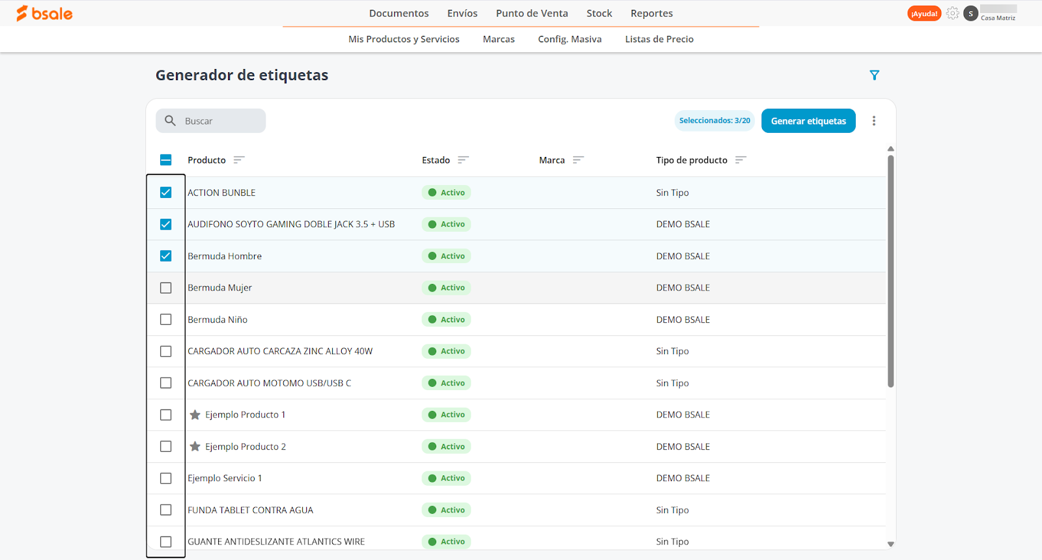Viewport: 1042px width, 560px height.
Task: Open the Stock menu
Action: click(x=599, y=13)
